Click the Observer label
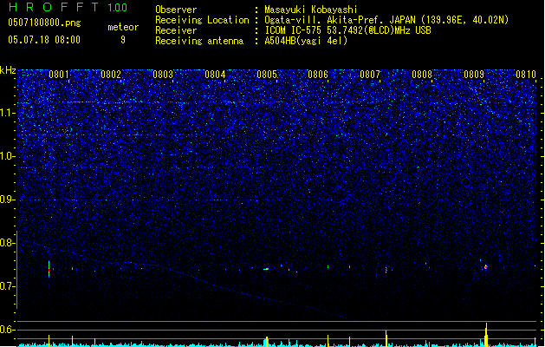The width and height of the screenshot is (545, 347). 176,10
